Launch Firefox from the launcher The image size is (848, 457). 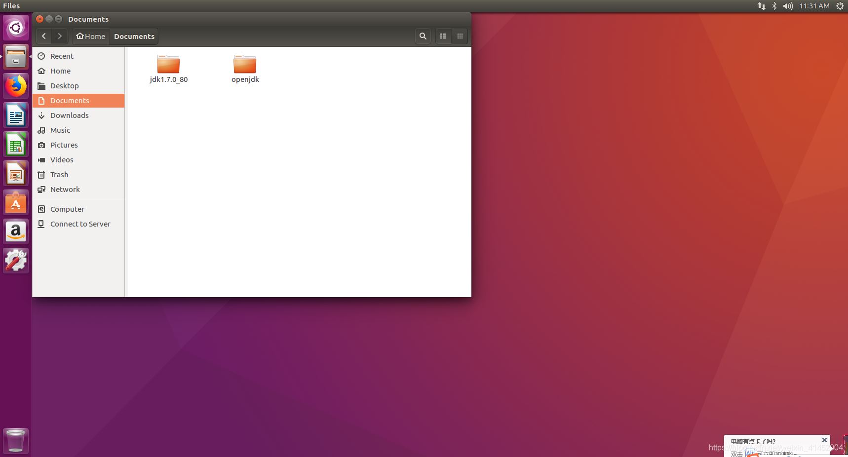(x=16, y=86)
